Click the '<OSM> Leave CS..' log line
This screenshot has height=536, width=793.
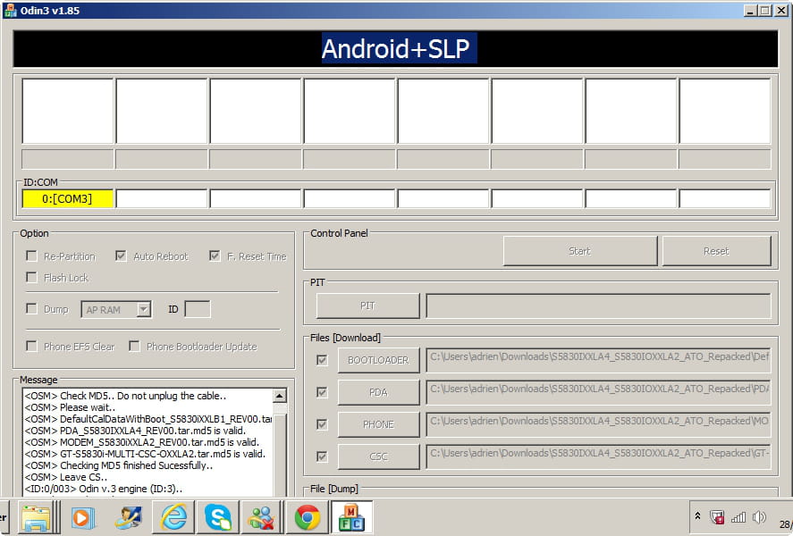click(x=66, y=477)
